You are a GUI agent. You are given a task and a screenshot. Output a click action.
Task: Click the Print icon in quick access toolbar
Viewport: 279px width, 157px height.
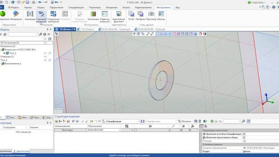pyautogui.click(x=34, y=2)
